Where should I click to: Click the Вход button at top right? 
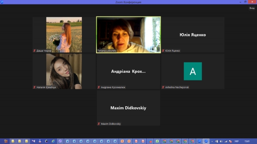click(x=252, y=8)
